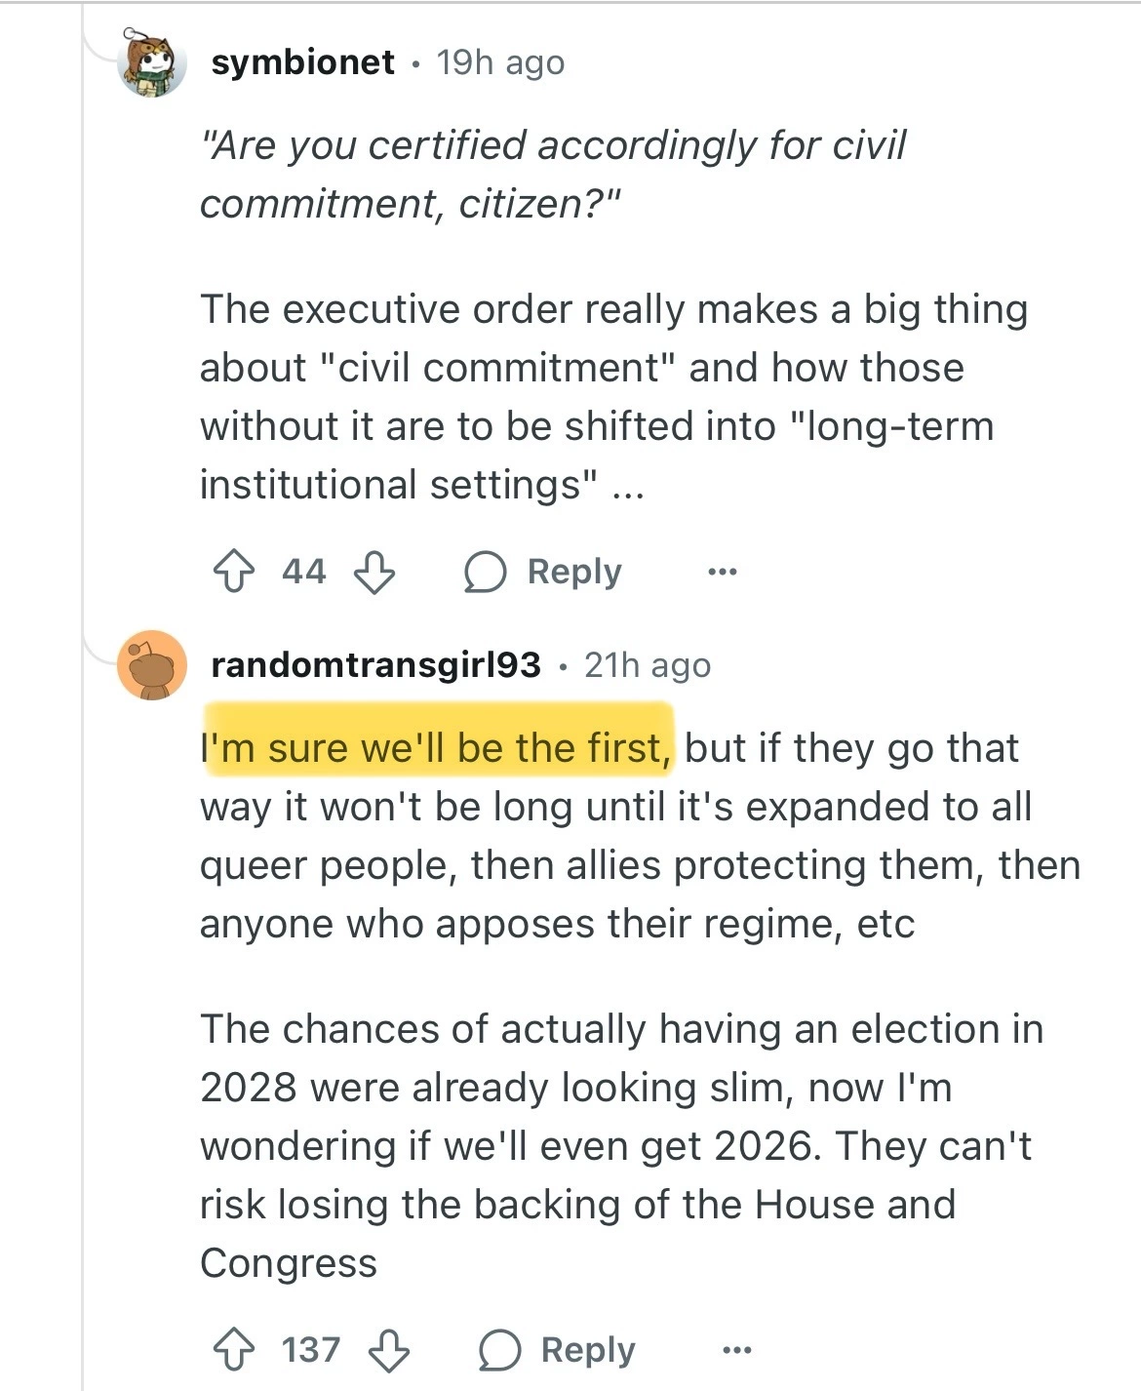Upvote symbionet's comment
The width and height of the screenshot is (1141, 1391).
point(233,572)
